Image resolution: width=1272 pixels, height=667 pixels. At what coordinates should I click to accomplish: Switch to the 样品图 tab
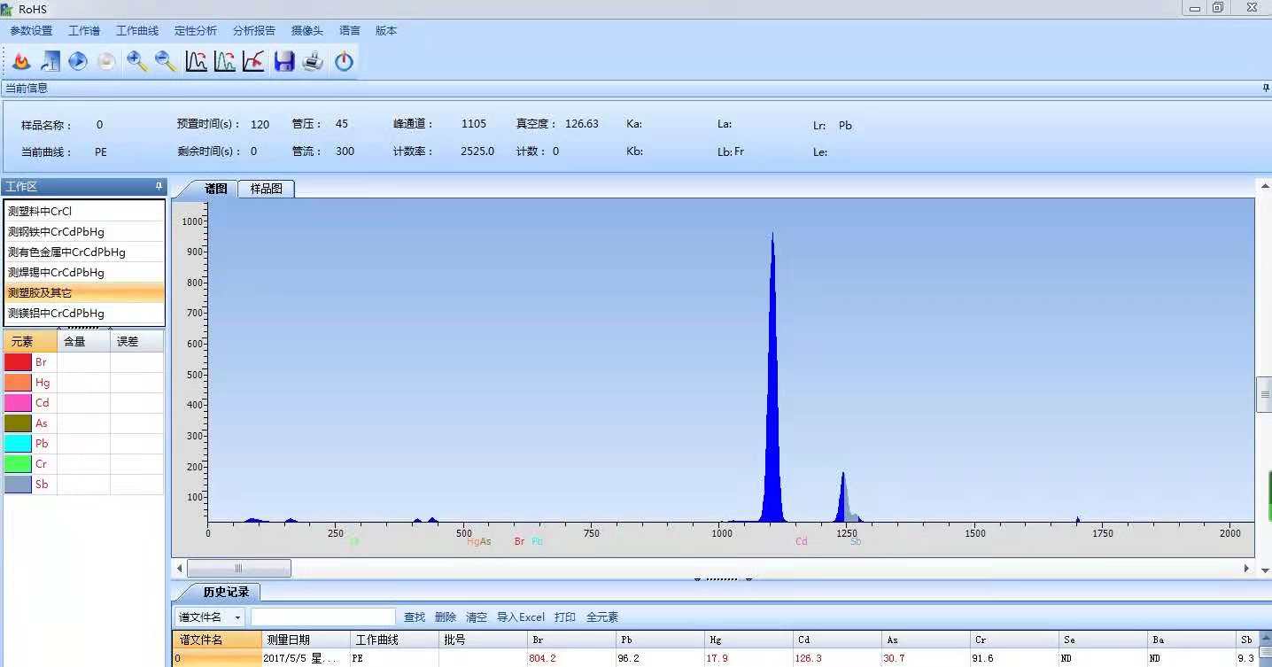tap(266, 189)
